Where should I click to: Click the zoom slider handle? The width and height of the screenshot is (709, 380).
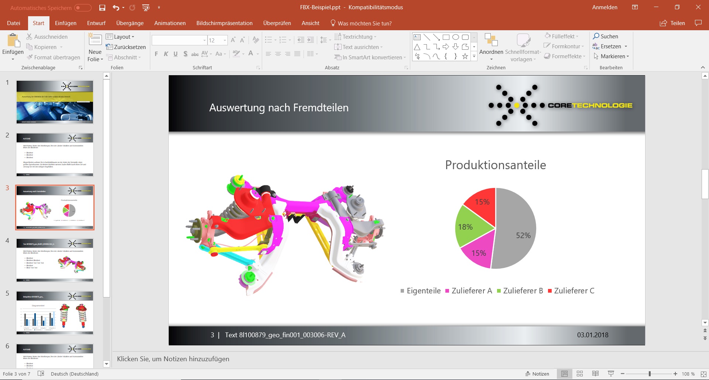point(650,374)
